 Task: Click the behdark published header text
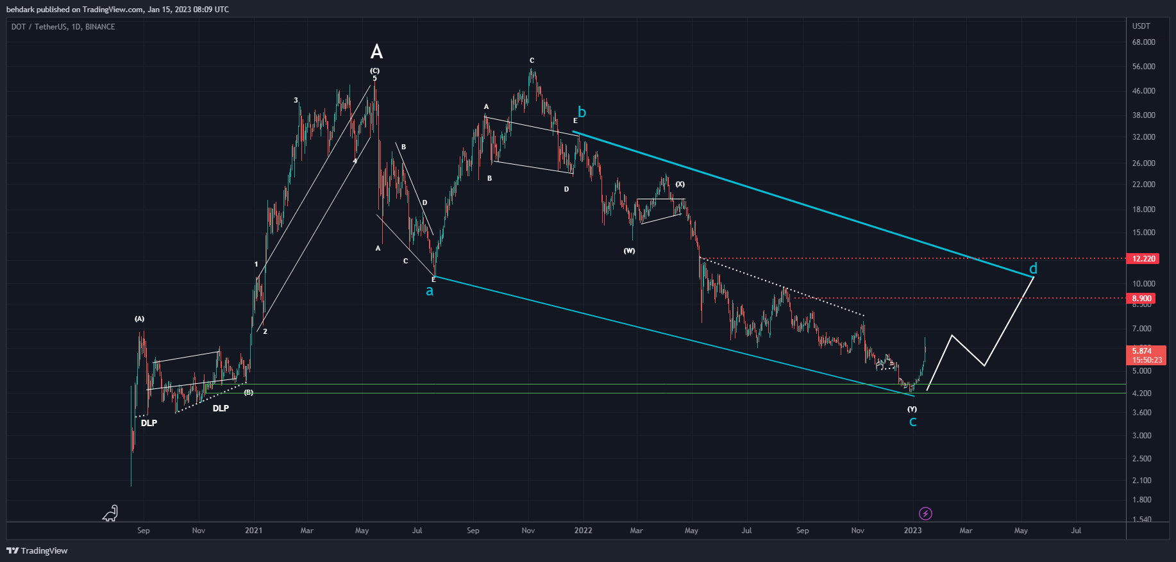pyautogui.click(x=117, y=9)
